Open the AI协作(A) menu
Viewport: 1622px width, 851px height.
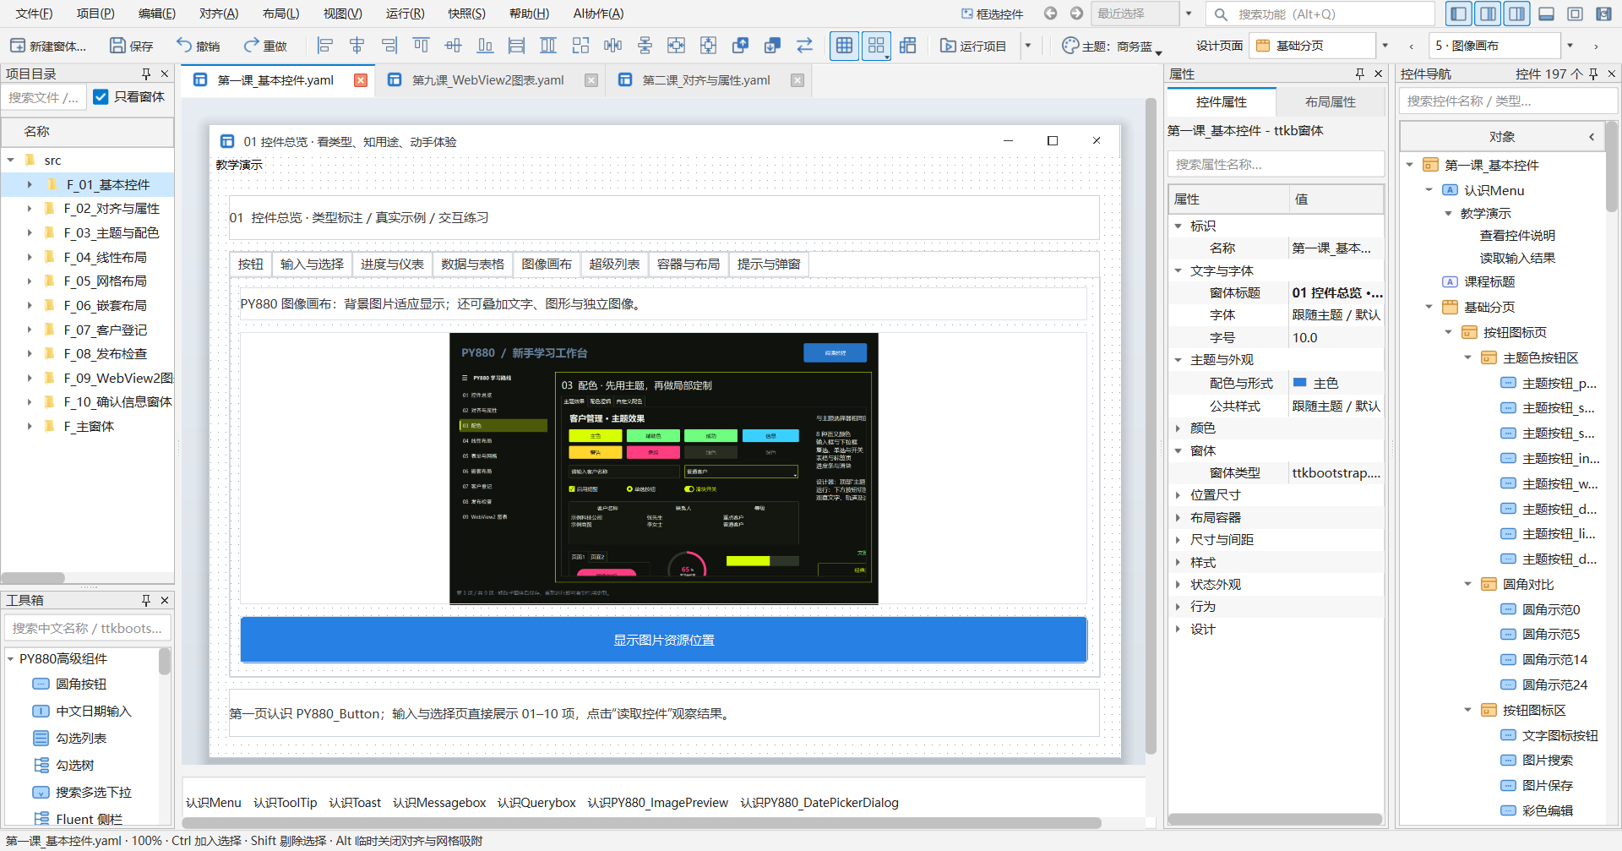598,14
